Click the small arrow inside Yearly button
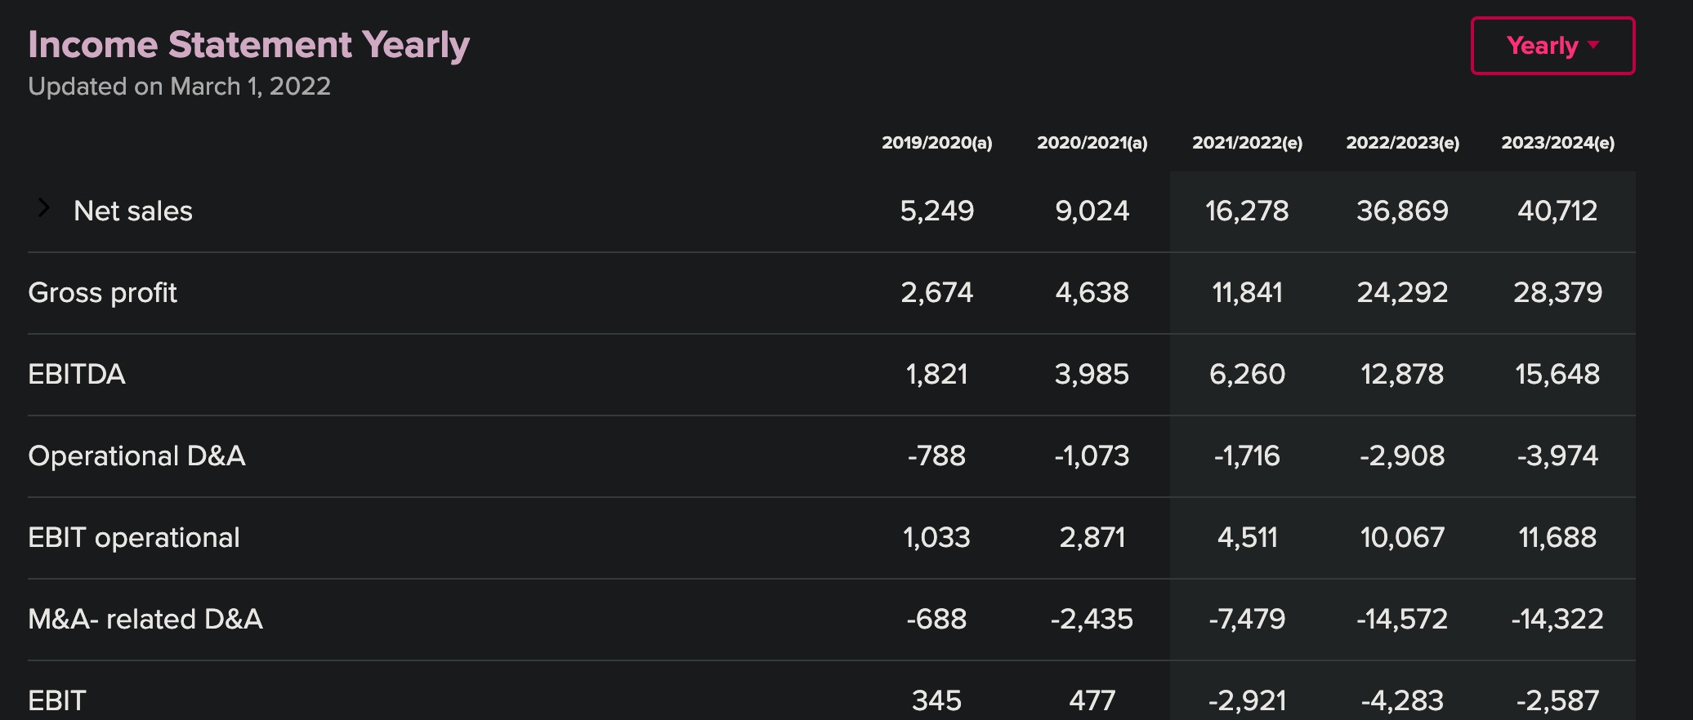 point(1593,45)
